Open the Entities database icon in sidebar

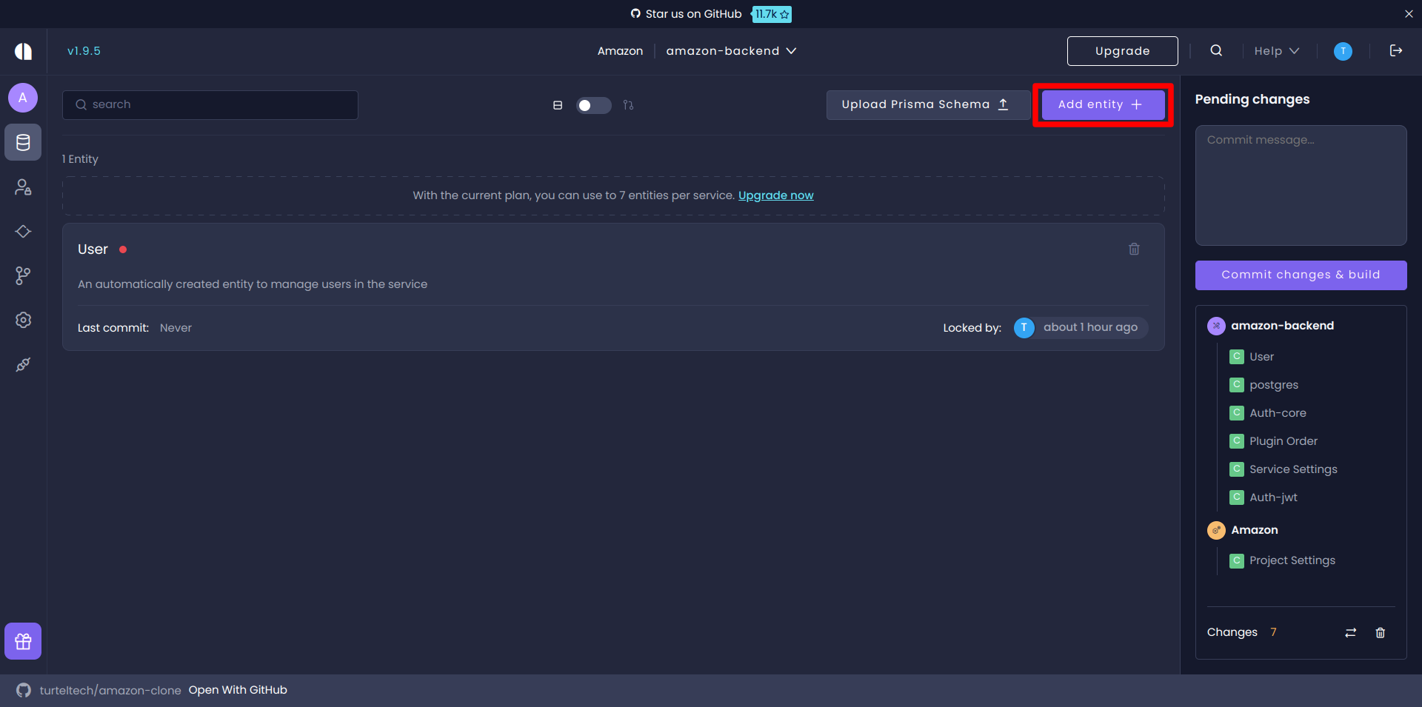click(x=23, y=142)
